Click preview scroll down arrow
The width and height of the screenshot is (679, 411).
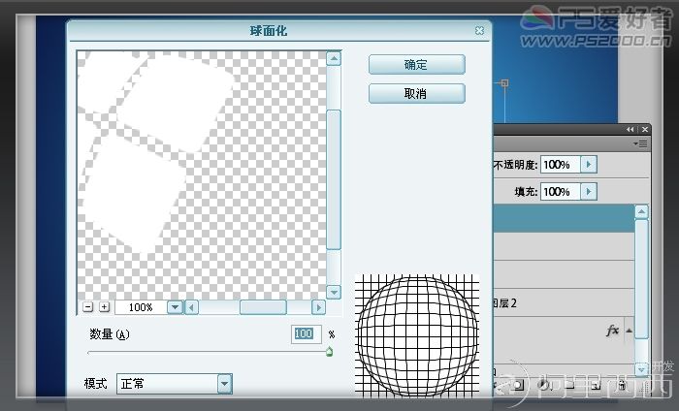(x=334, y=292)
